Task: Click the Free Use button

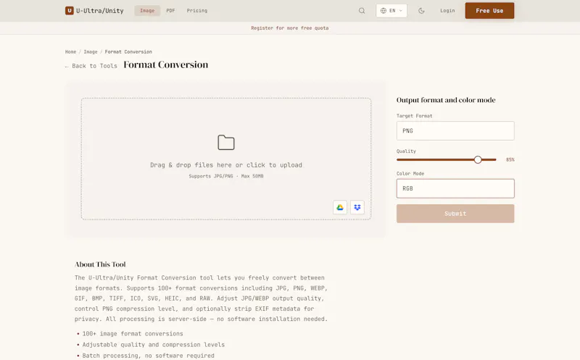Action: pos(489,11)
